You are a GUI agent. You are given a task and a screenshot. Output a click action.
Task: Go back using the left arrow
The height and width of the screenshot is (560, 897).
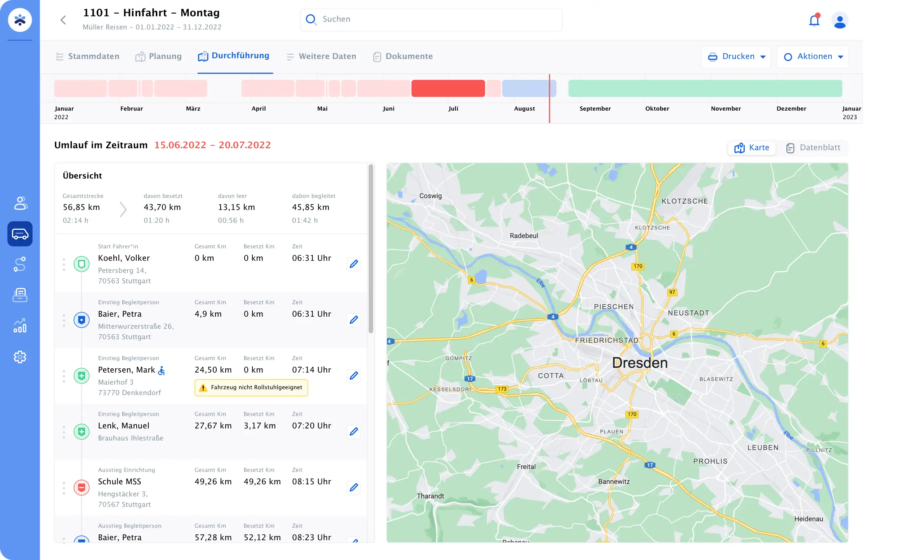click(x=63, y=20)
